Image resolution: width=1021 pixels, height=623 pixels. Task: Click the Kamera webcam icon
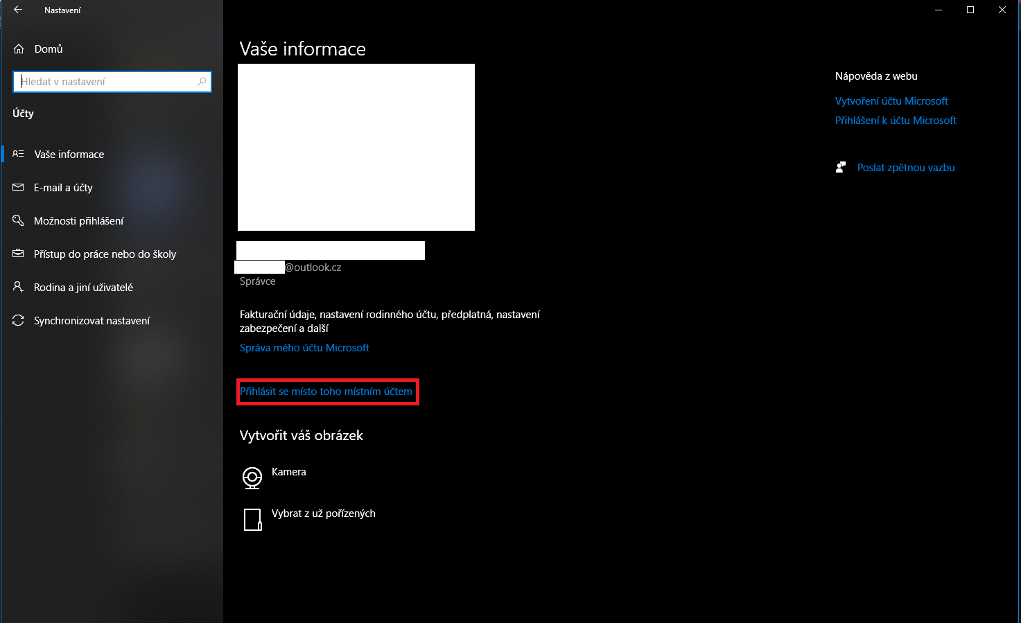tap(252, 477)
